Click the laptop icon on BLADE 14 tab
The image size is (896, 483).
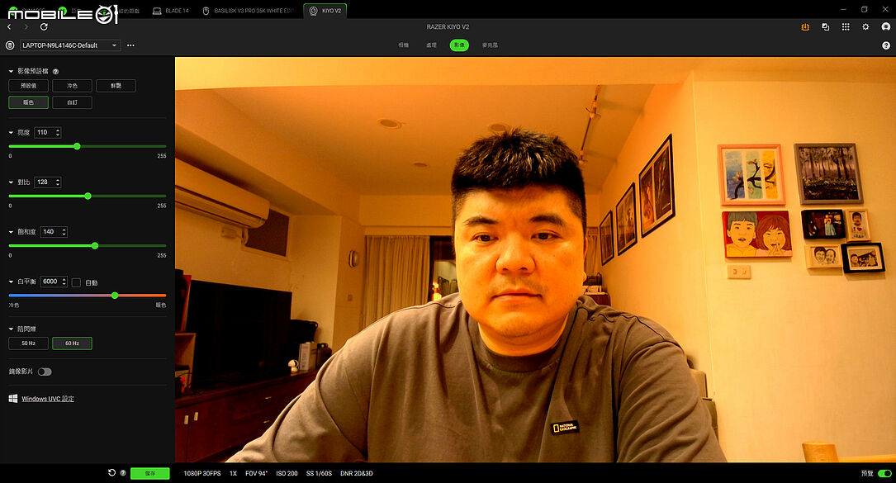coord(157,11)
